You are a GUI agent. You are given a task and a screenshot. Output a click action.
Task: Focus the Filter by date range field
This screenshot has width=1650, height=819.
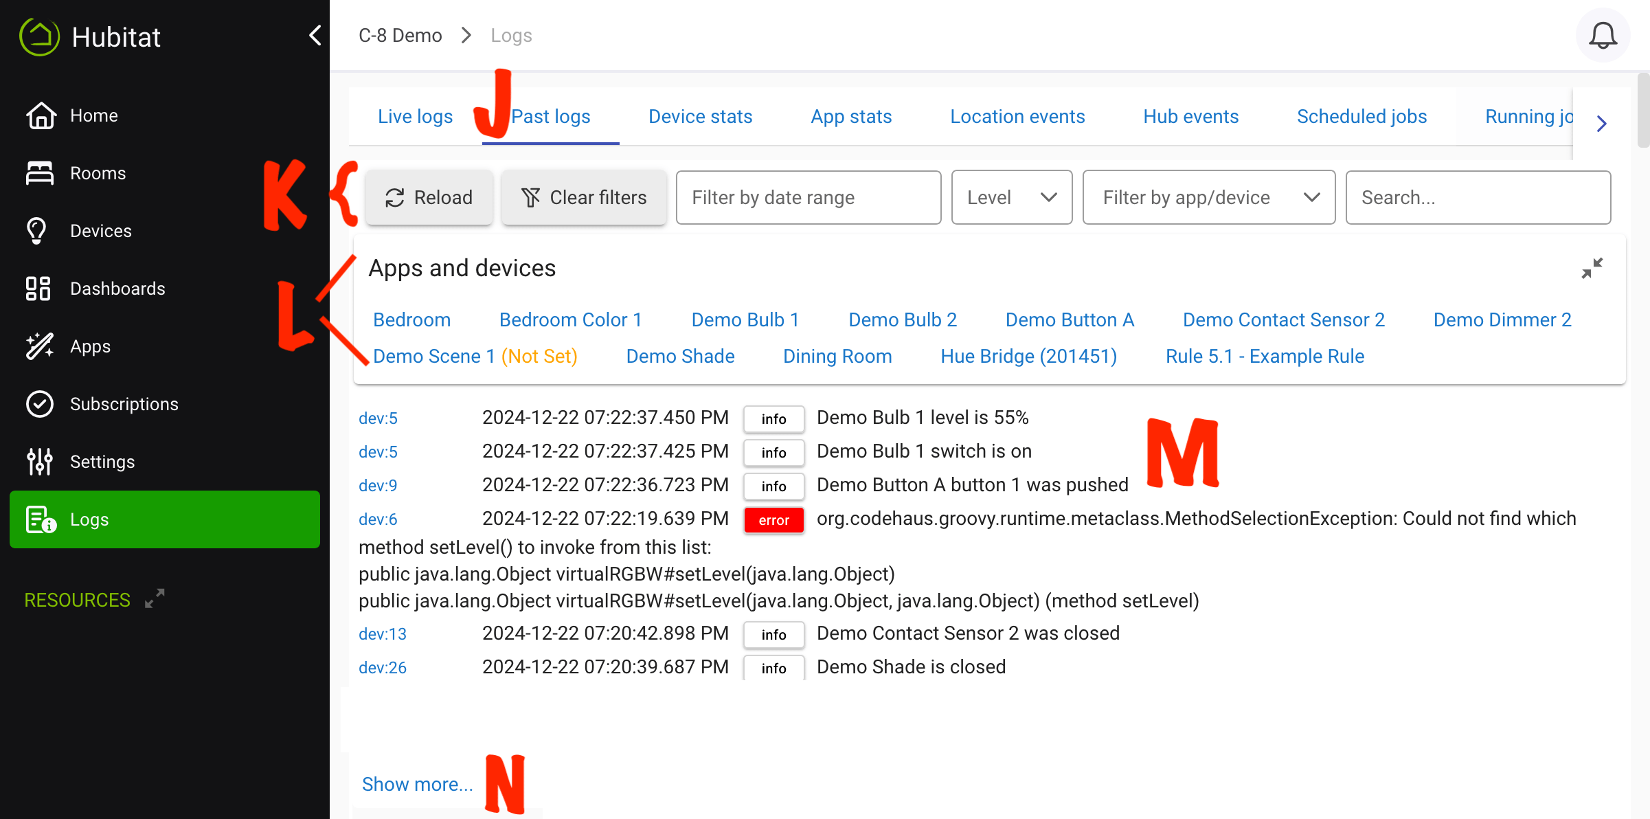[809, 198]
